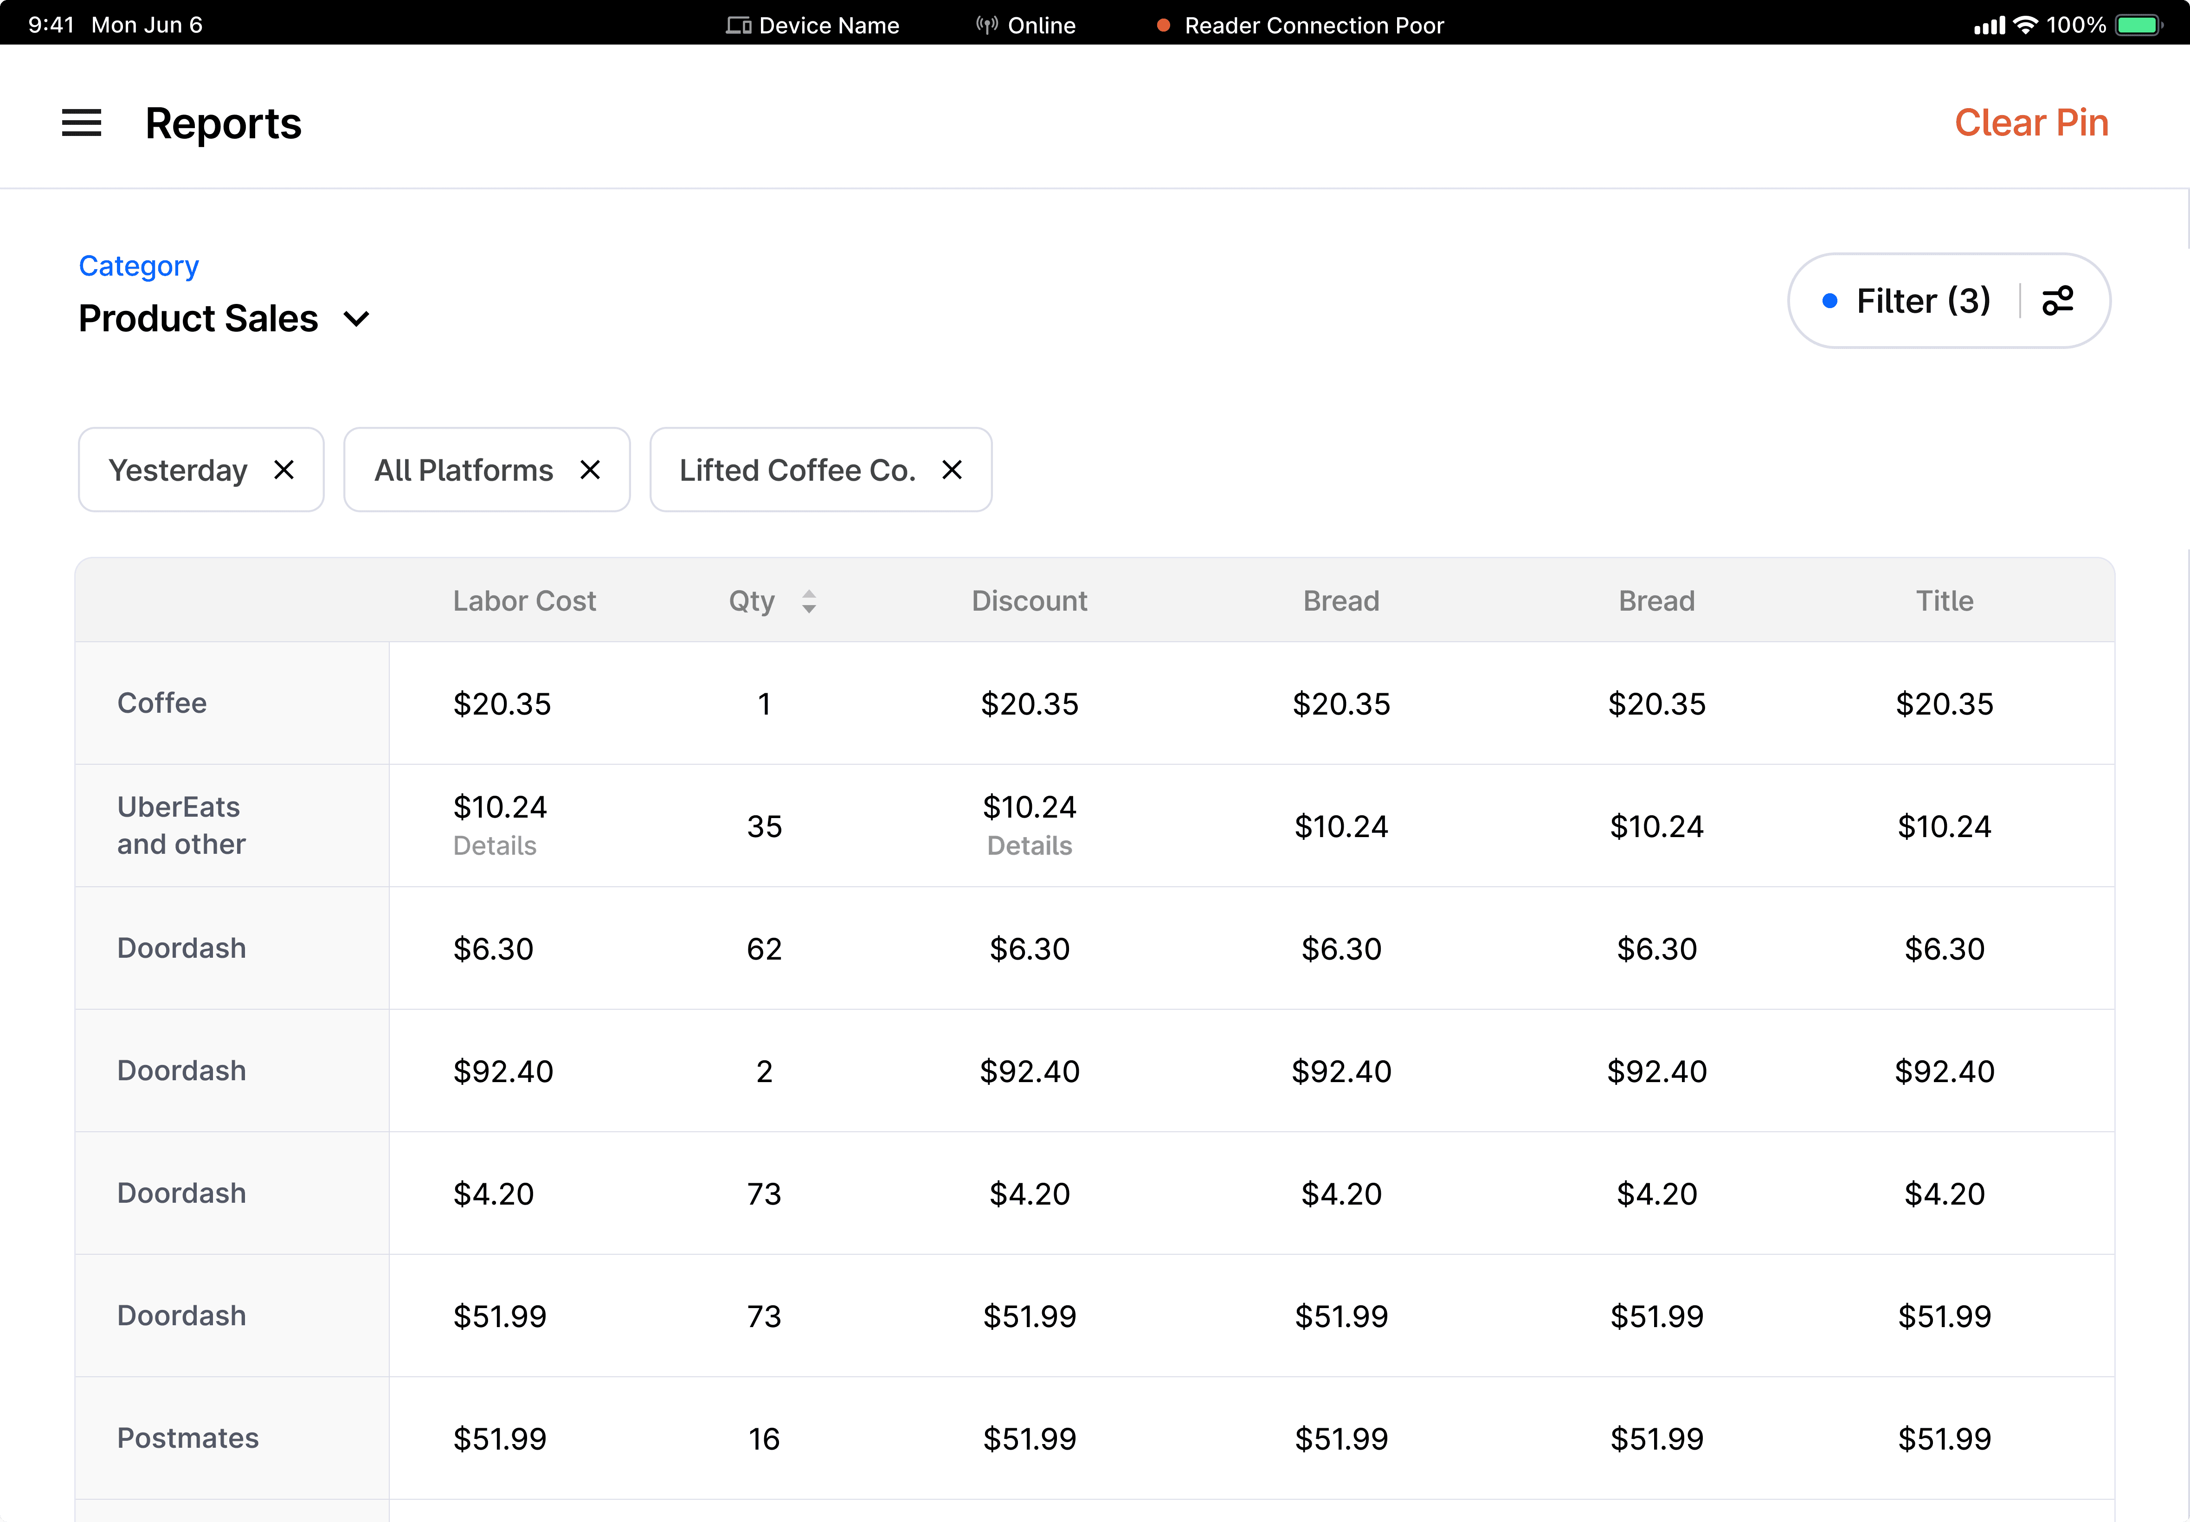Remove the Lifted Coffee Co. filter chip
This screenshot has height=1522, width=2190.
point(952,470)
